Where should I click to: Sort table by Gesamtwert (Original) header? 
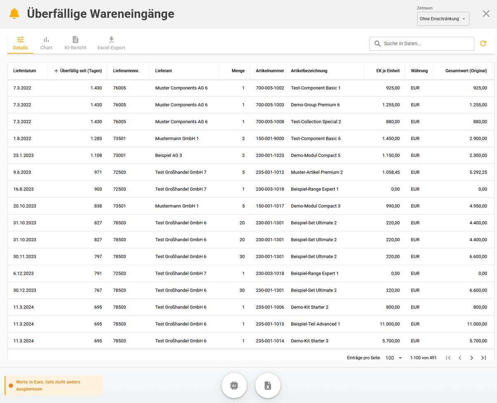pyautogui.click(x=466, y=71)
